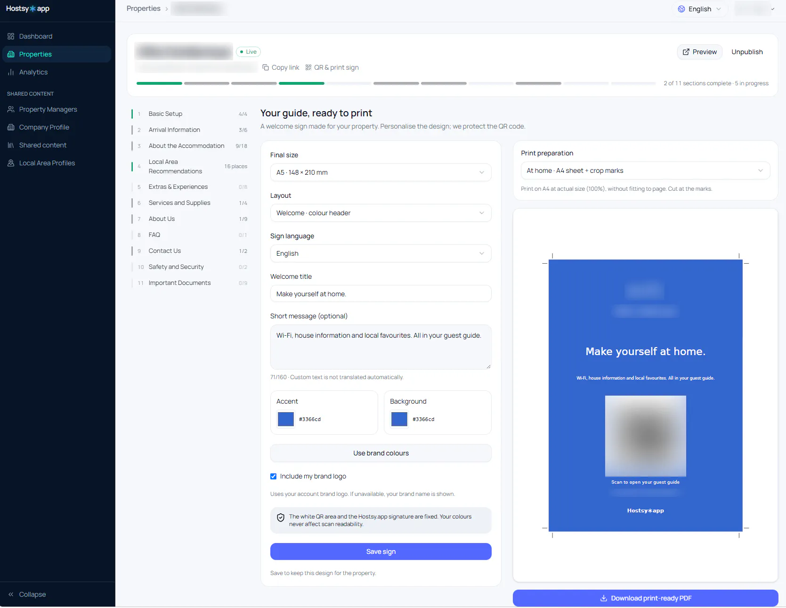Click the Properties breadcrumb link

(x=144, y=8)
